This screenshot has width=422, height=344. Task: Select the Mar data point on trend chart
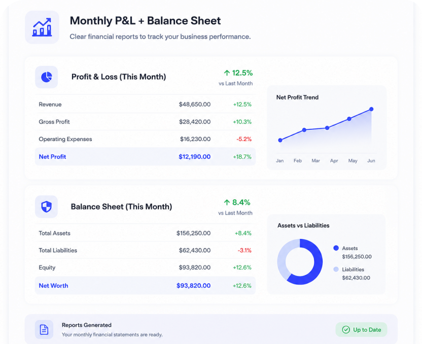pos(327,128)
